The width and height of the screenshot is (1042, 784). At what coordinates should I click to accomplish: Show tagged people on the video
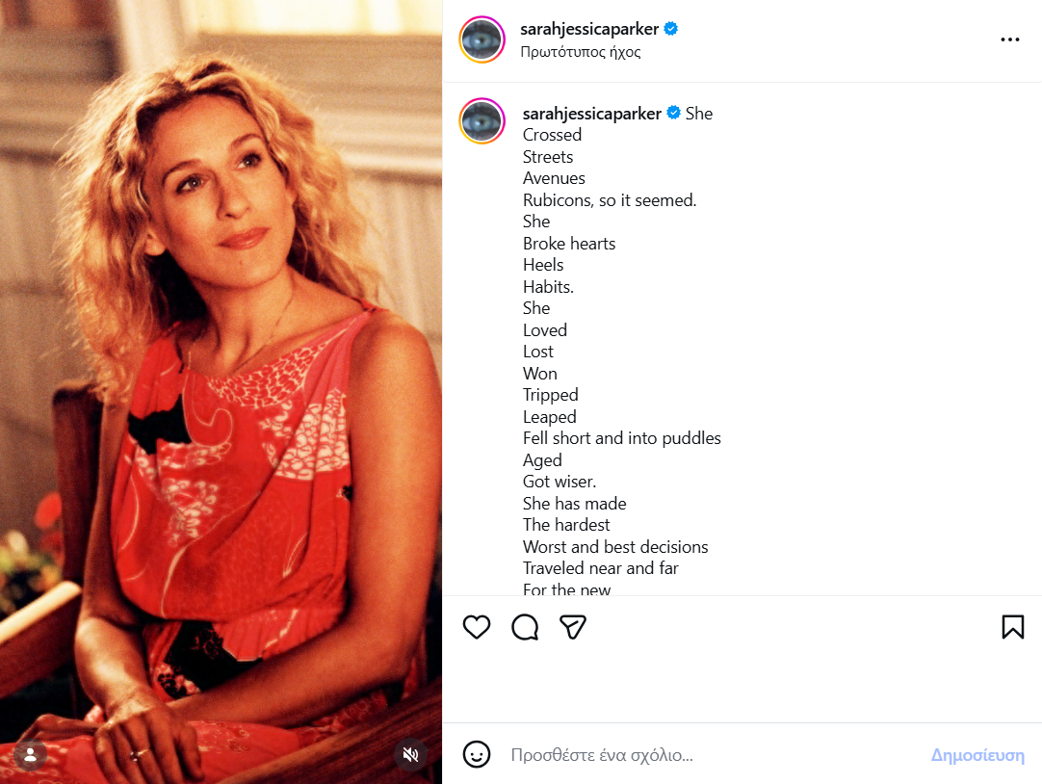(x=31, y=754)
